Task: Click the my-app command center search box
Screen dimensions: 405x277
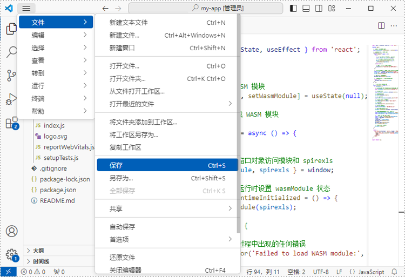Action: click(206, 9)
